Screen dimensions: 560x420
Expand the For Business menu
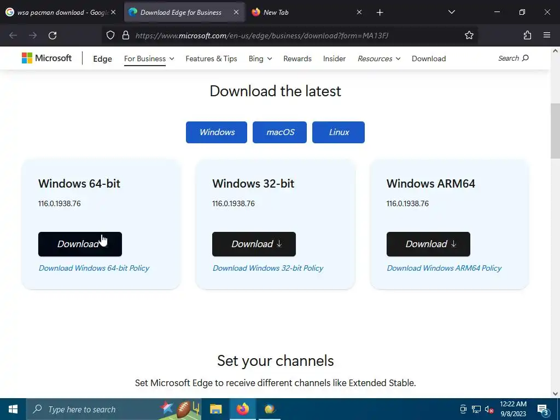pos(149,59)
